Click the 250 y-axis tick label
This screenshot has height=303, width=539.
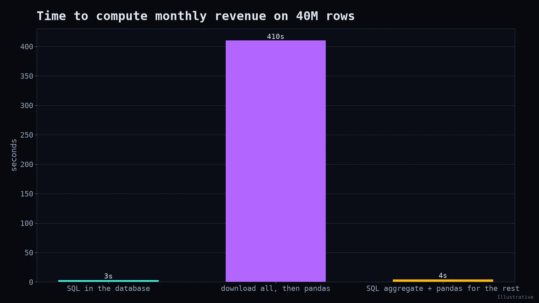(27, 135)
